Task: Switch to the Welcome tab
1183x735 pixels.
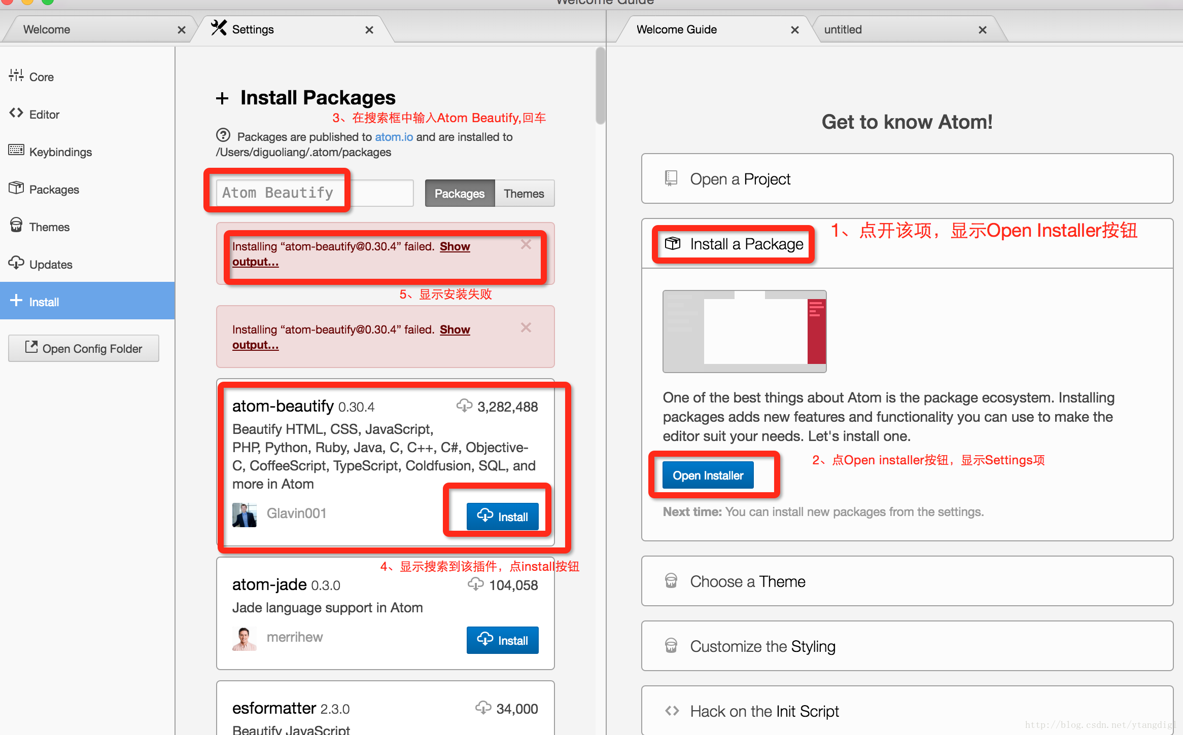Action: coord(96,29)
